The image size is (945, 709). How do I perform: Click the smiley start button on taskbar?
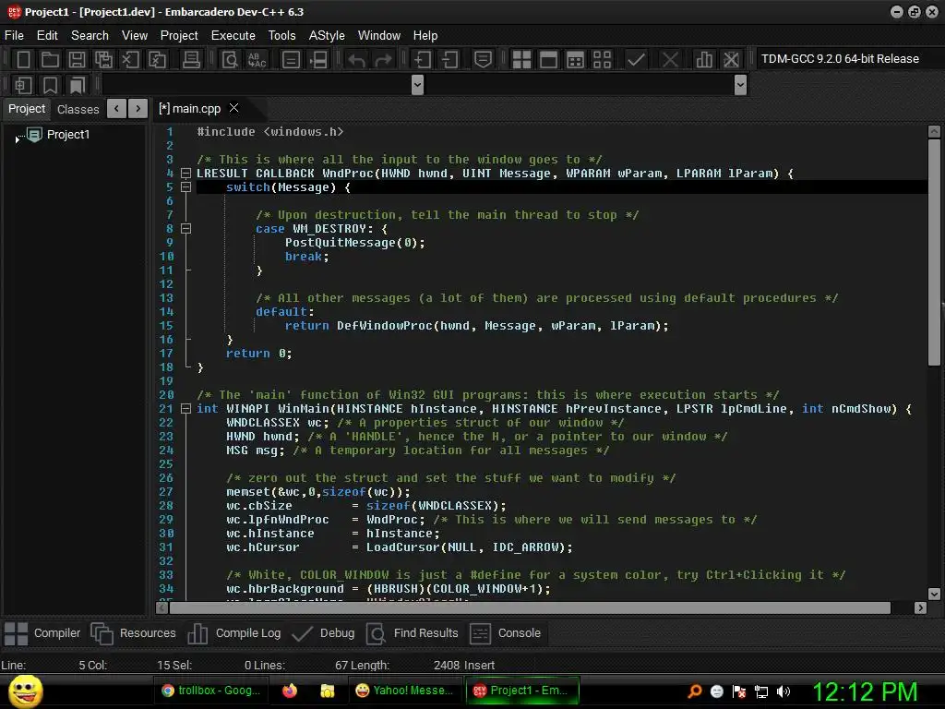point(25,691)
